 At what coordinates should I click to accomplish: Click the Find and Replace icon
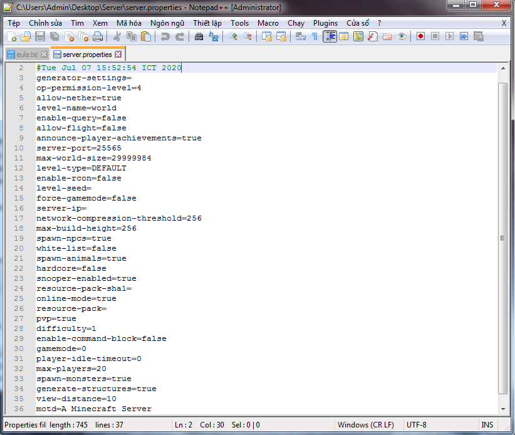pyautogui.click(x=214, y=36)
